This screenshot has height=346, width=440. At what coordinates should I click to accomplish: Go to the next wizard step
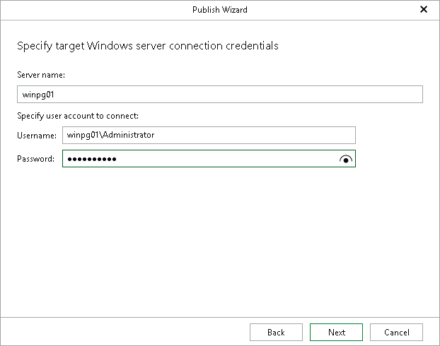(x=336, y=333)
